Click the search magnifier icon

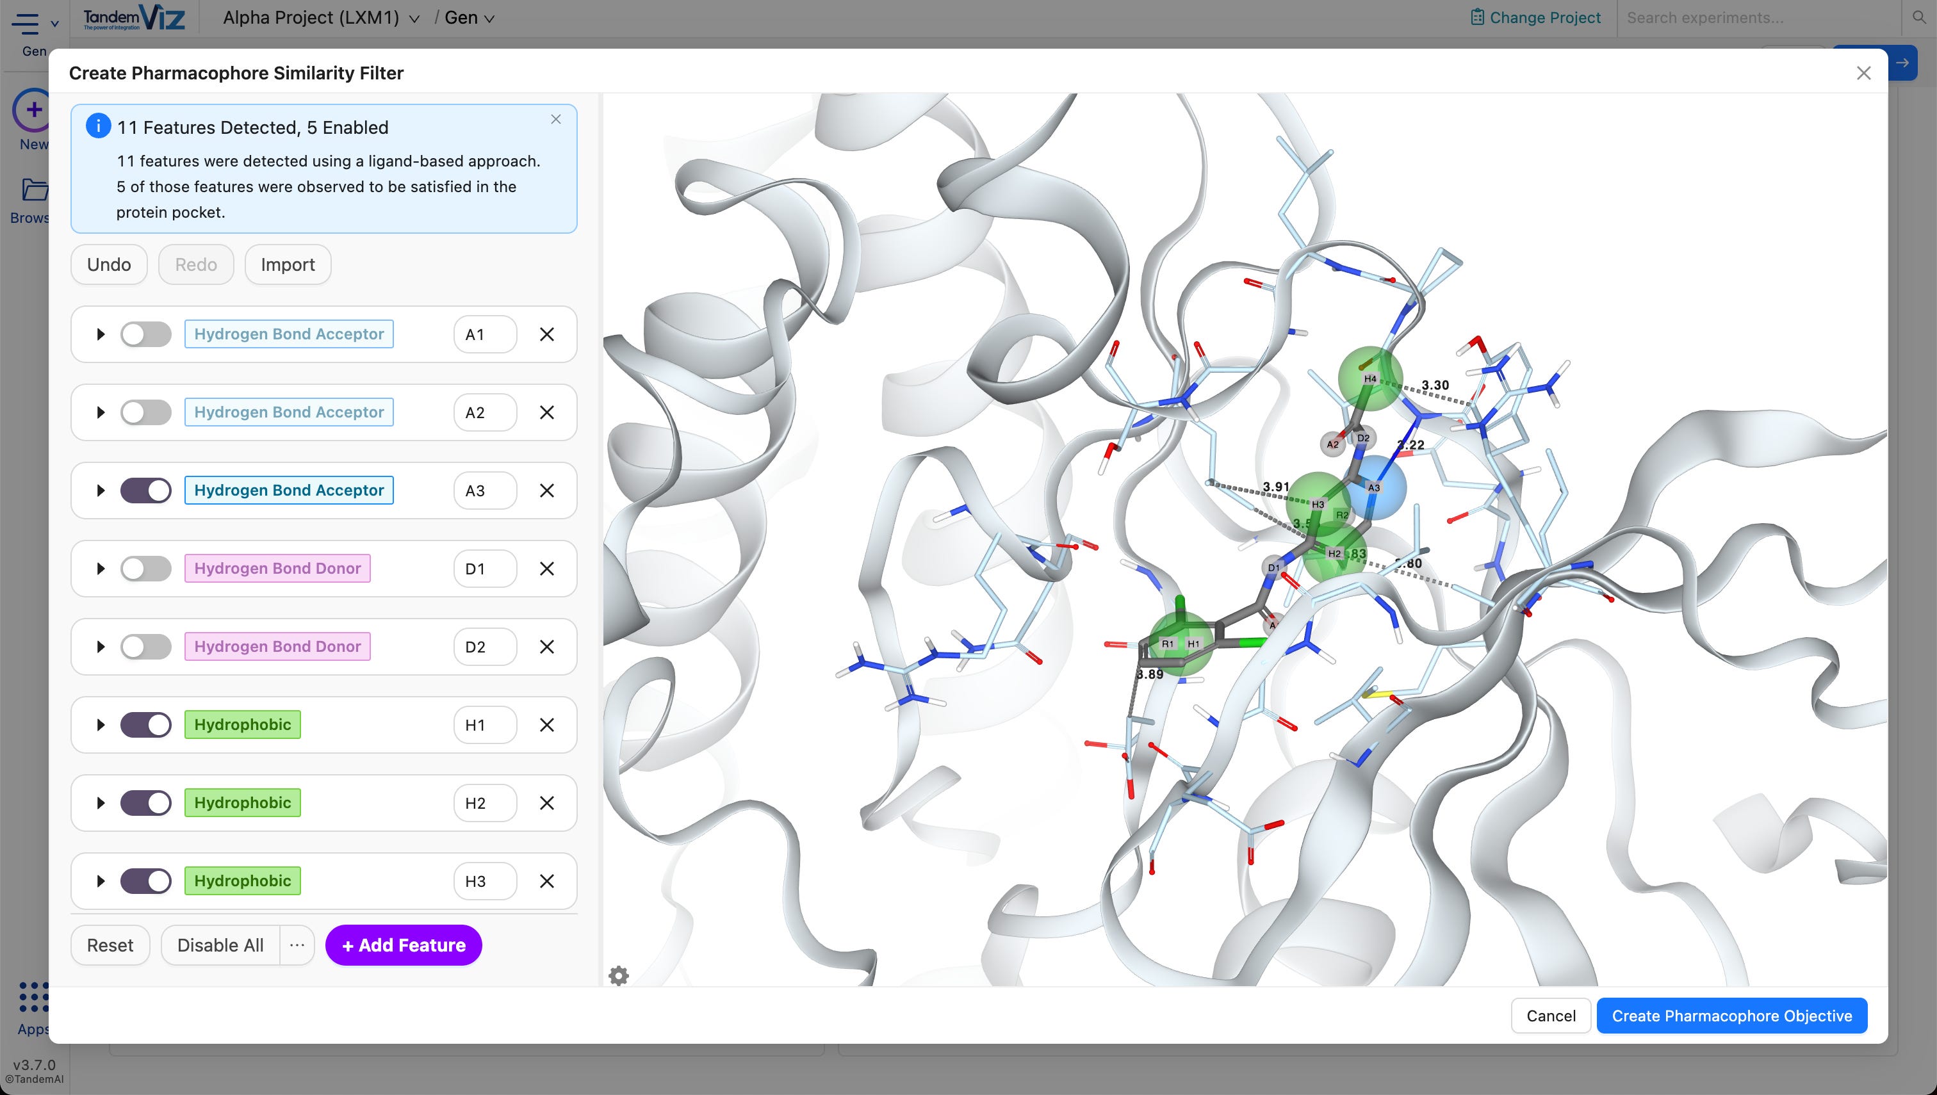click(1919, 17)
